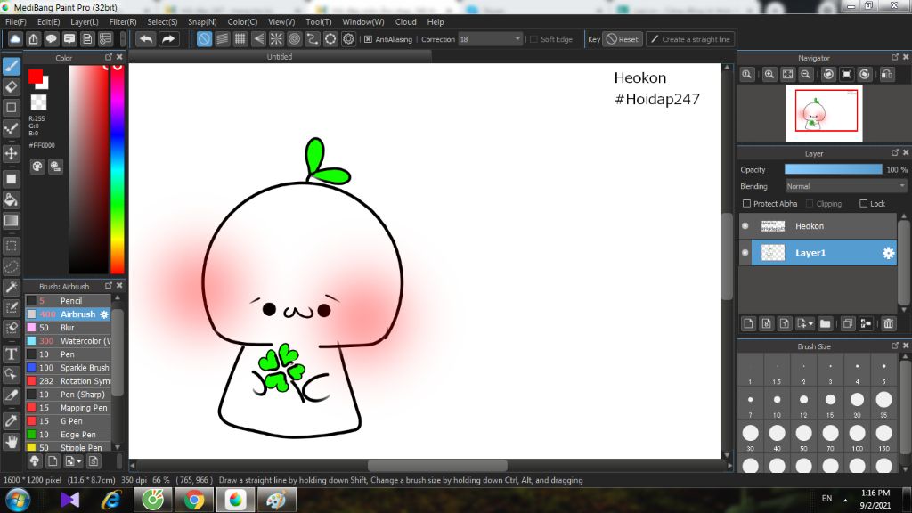Open the Blending mode dropdown

846,187
